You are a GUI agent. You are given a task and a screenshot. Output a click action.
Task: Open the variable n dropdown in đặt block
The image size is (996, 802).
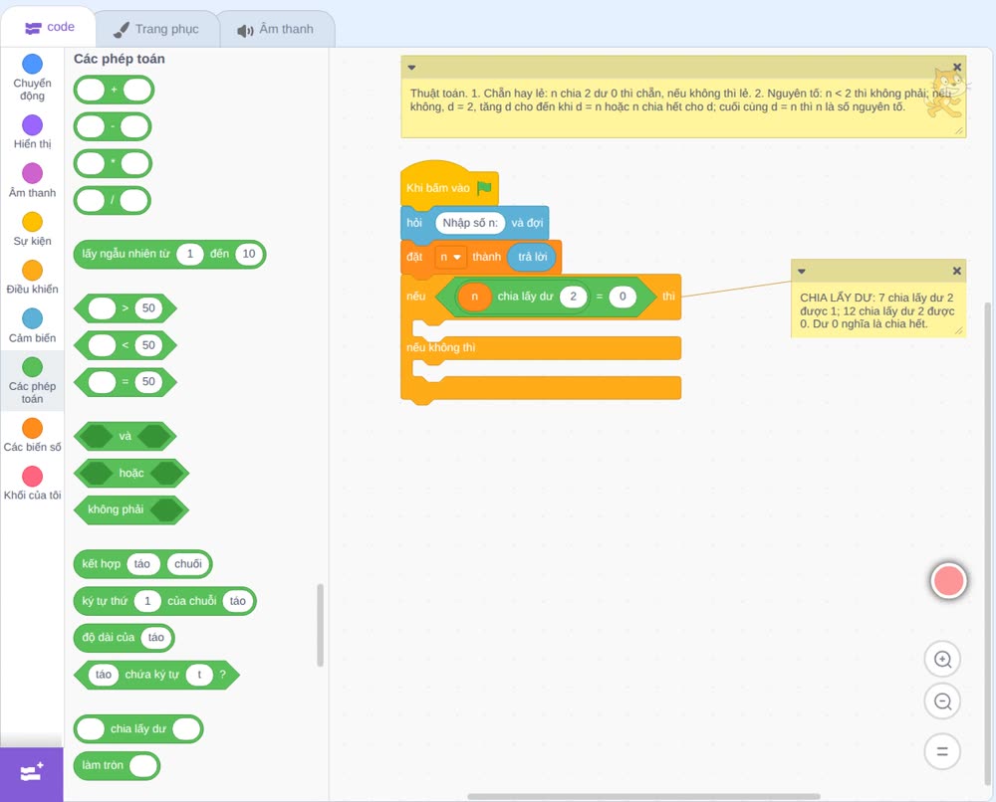(x=450, y=257)
